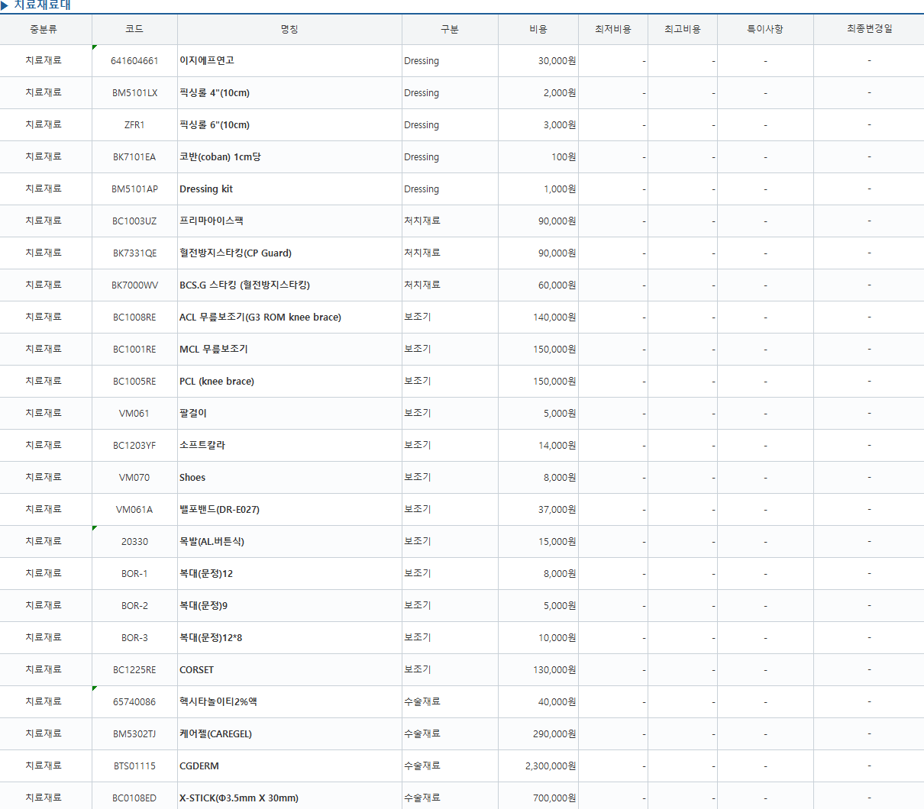
Task: Click the item name 이지에프연고
Action: click(x=207, y=60)
